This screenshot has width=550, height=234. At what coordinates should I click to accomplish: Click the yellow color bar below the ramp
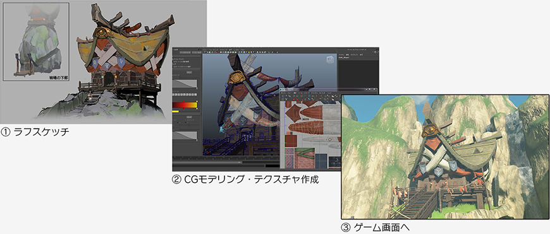pyautogui.click(x=175, y=112)
